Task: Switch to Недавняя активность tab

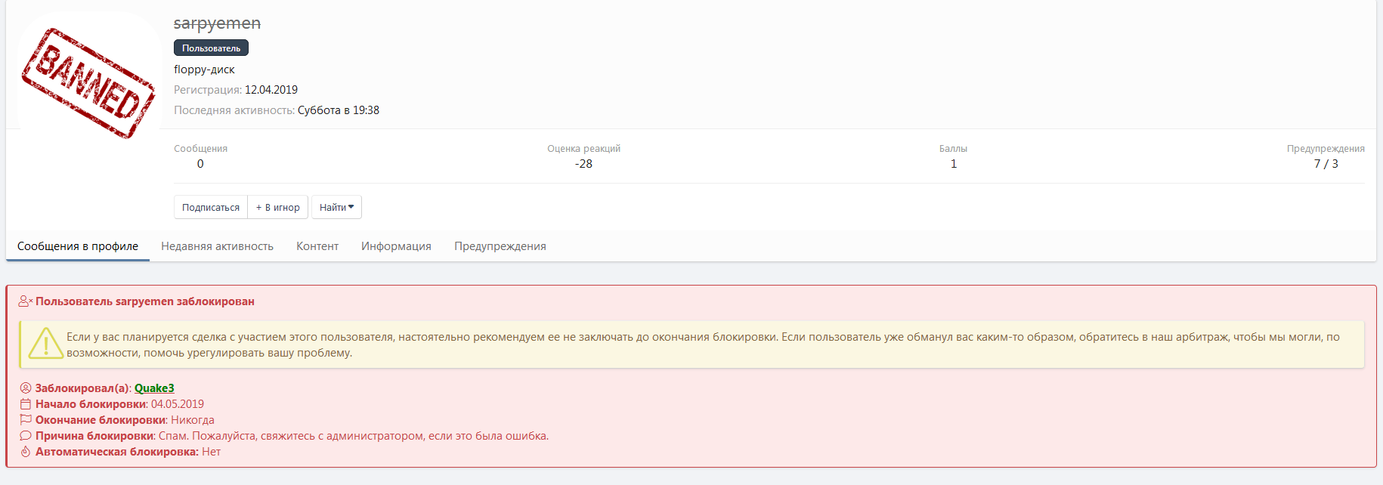Action: [217, 246]
